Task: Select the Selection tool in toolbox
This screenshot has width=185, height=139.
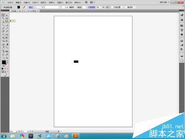Action: pos(3,15)
